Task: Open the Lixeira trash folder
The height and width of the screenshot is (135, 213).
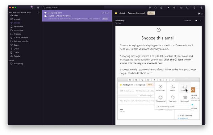Action: (16, 49)
